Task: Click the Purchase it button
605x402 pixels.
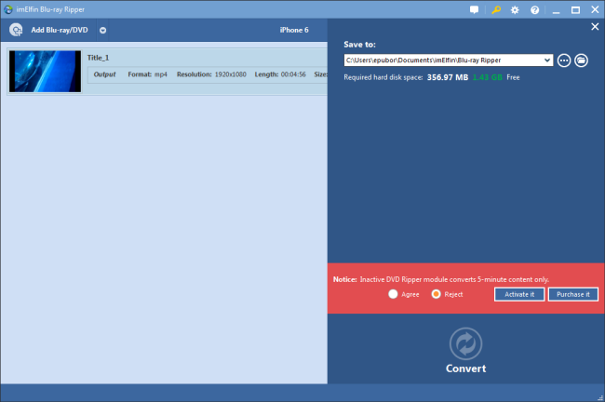Action: [x=573, y=294]
